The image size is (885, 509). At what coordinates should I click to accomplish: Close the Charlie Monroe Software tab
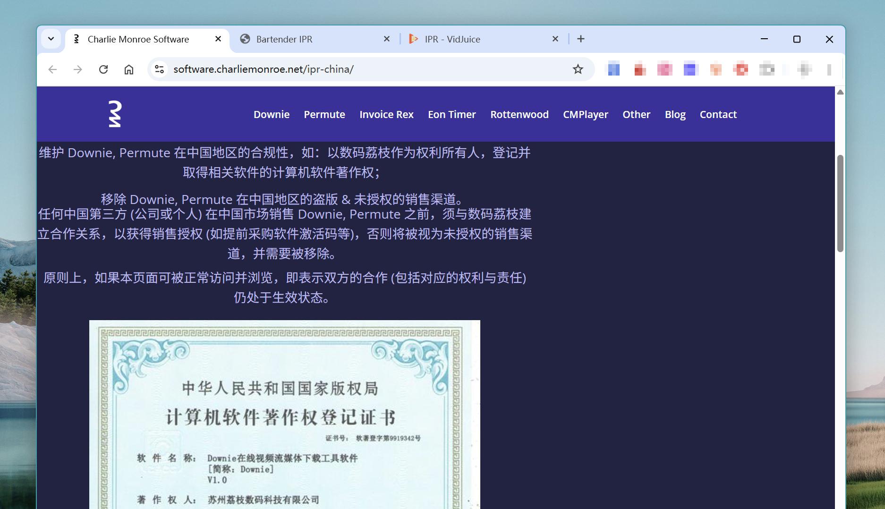pyautogui.click(x=218, y=39)
